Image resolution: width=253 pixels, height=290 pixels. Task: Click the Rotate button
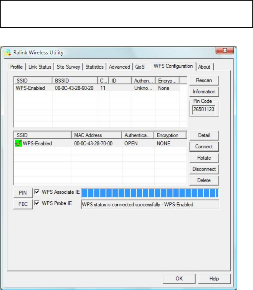pos(204,158)
